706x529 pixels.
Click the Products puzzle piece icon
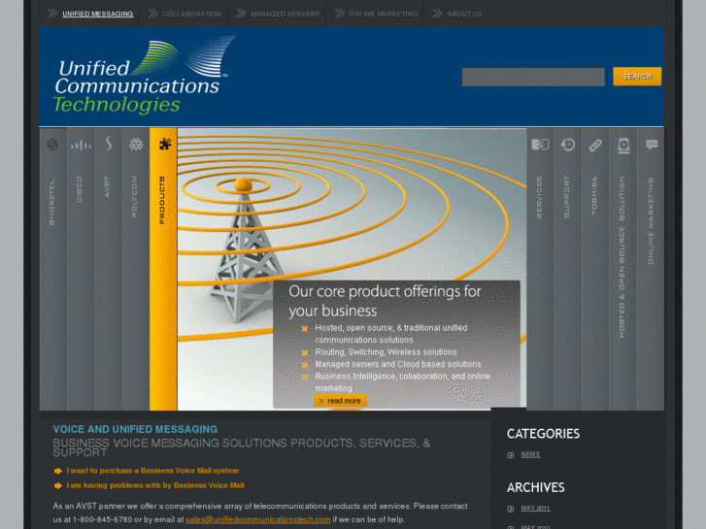click(165, 144)
